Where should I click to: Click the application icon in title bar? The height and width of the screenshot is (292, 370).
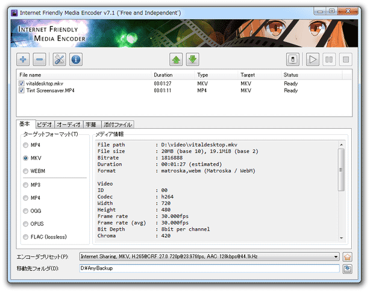coord(14,13)
